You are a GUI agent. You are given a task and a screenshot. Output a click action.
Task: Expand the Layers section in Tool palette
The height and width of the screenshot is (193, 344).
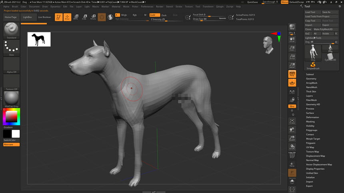tap(309, 96)
